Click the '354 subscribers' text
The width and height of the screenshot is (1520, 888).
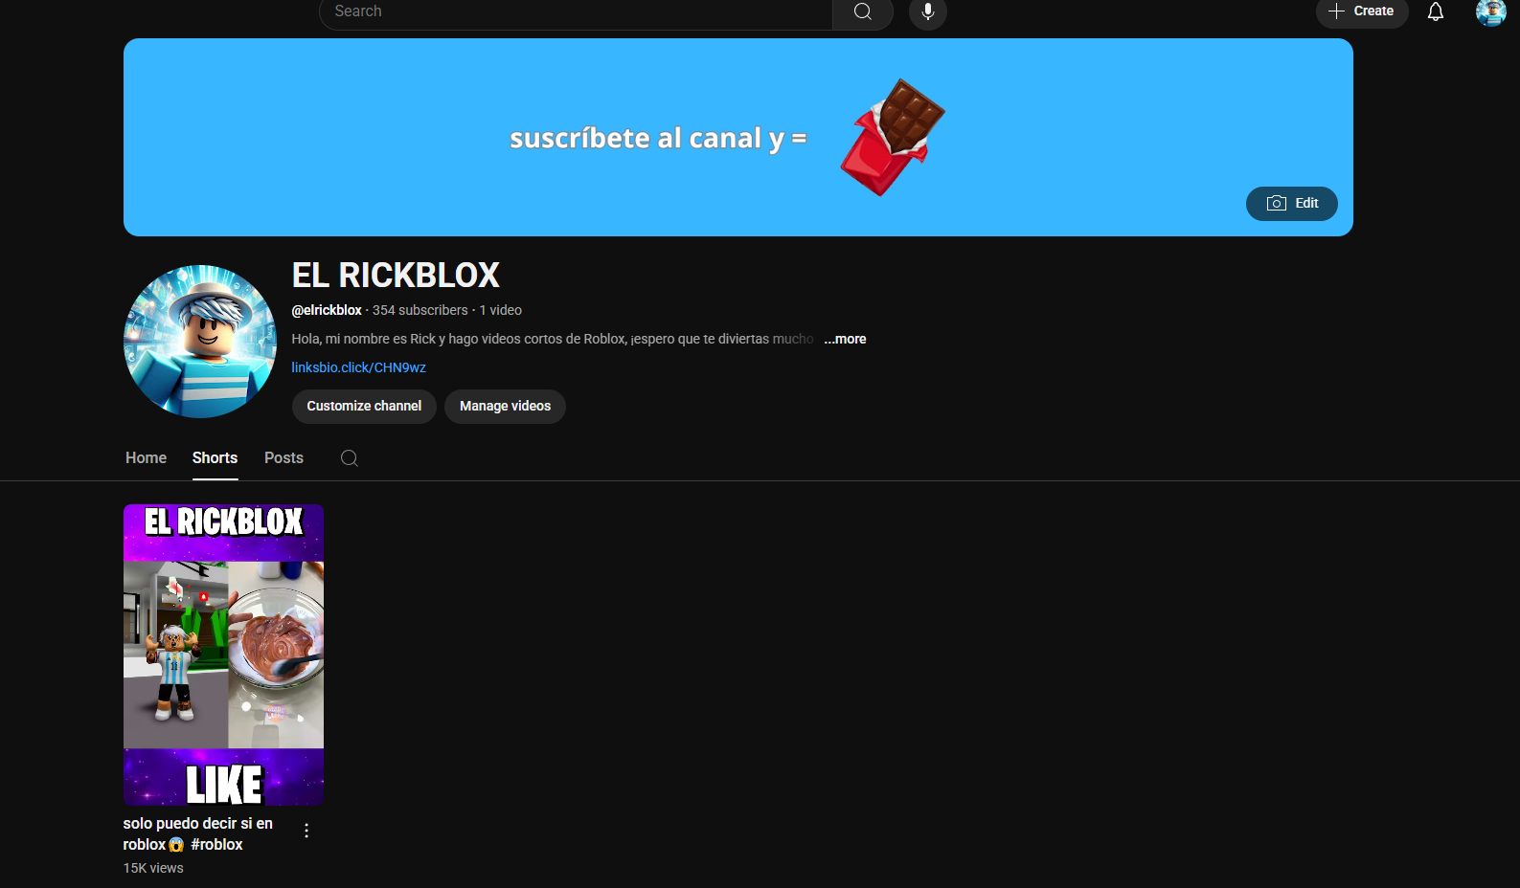[x=420, y=310]
